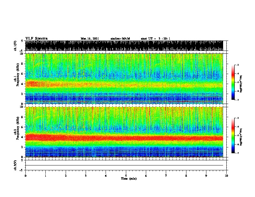Select the date text "Mar.16, 2021"

pyautogui.click(x=90, y=39)
